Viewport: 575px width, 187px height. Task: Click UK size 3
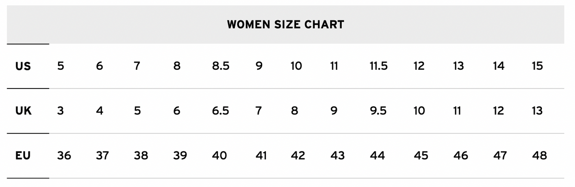[x=60, y=111]
